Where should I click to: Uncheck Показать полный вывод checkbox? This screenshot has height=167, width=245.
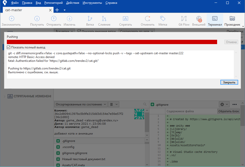click(x=9, y=47)
